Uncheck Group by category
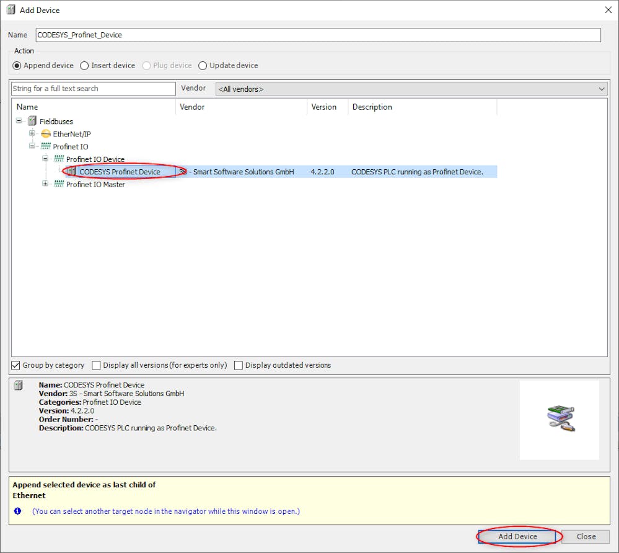This screenshot has height=553, width=619. (x=15, y=365)
